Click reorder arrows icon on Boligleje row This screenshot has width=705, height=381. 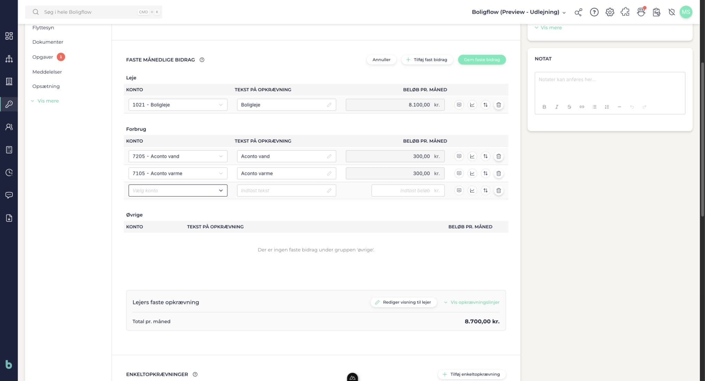(485, 105)
